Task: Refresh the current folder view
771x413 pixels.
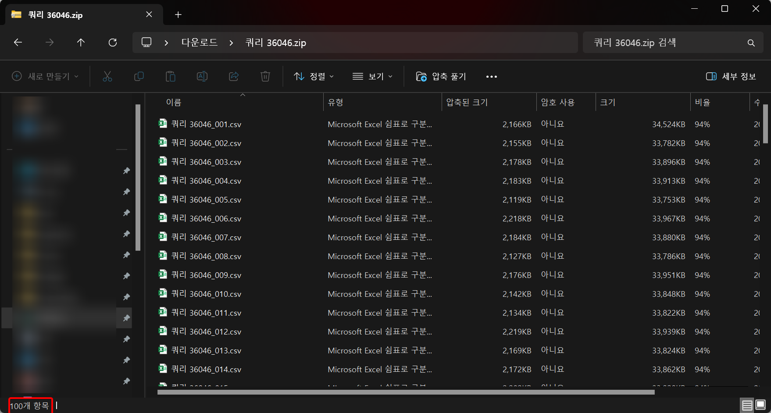Action: point(113,43)
